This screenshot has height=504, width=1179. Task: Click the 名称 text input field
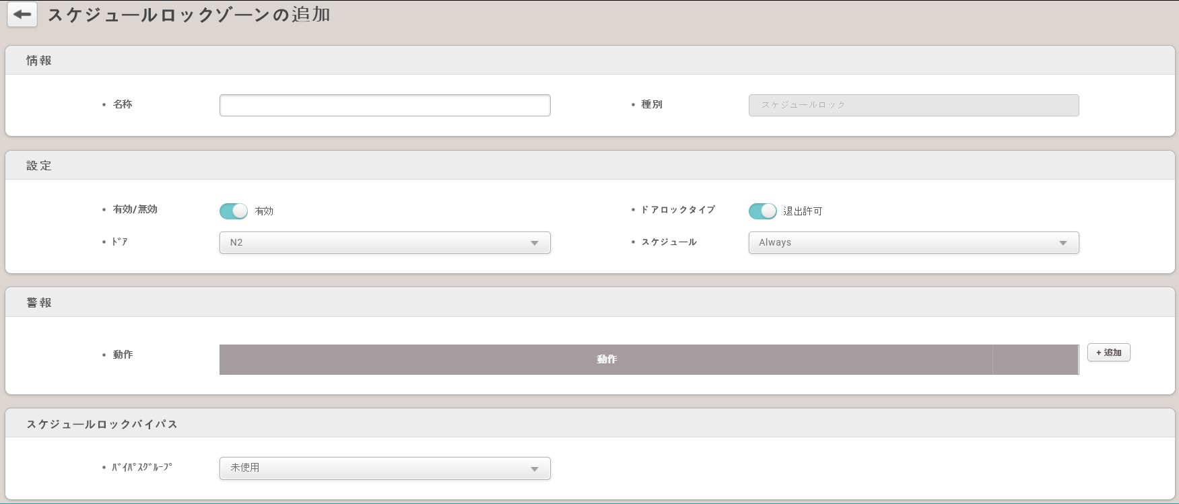[x=384, y=105]
